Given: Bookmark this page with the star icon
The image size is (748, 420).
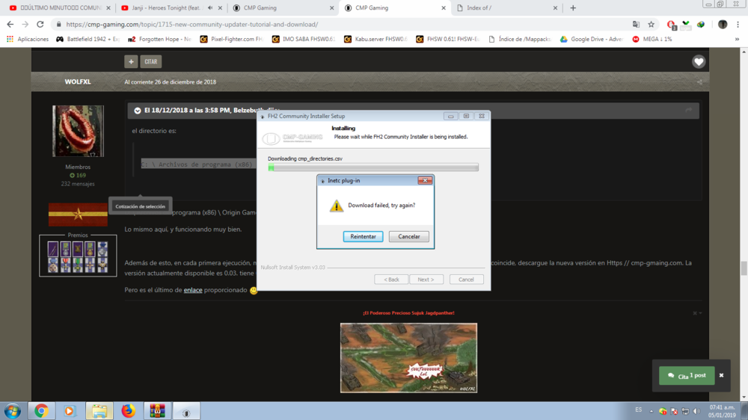Looking at the screenshot, I should click(652, 24).
